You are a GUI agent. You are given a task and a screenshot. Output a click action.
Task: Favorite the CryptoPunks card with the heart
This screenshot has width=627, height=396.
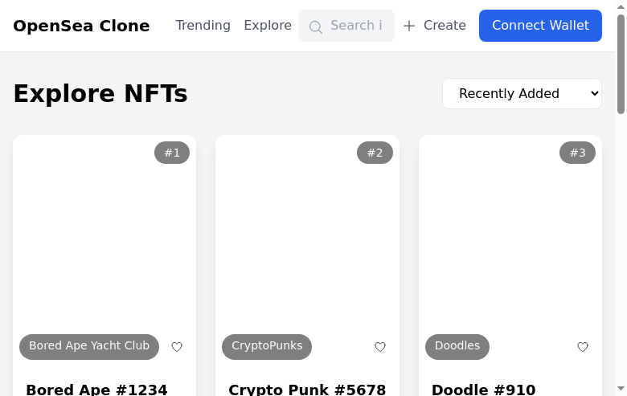380,347
